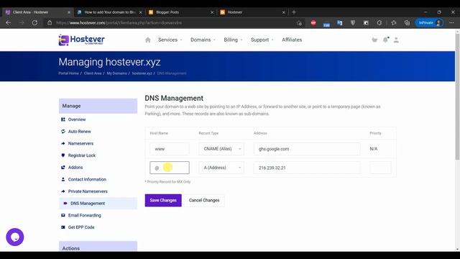
Task: Open the notifications bell icon
Action: 385,40
